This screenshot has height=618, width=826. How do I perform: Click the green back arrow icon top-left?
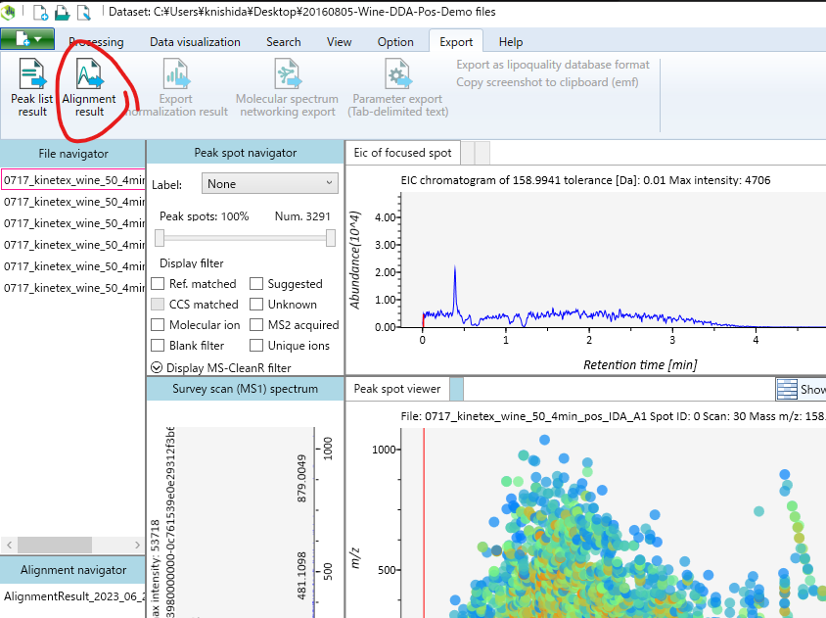pyautogui.click(x=9, y=12)
